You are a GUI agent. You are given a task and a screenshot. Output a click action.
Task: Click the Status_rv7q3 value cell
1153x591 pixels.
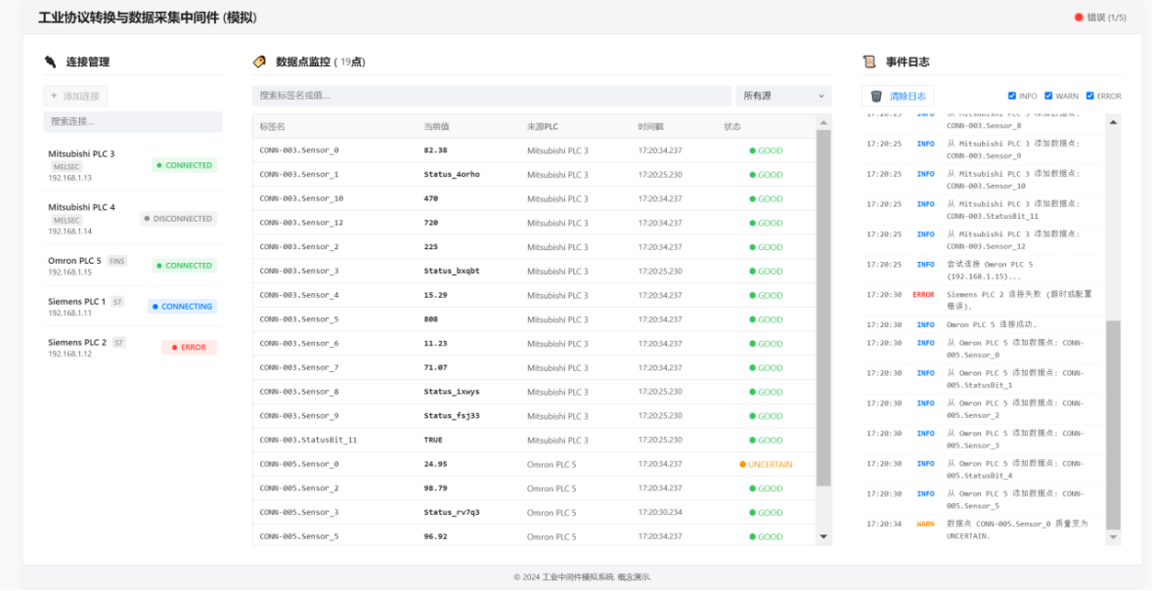452,513
